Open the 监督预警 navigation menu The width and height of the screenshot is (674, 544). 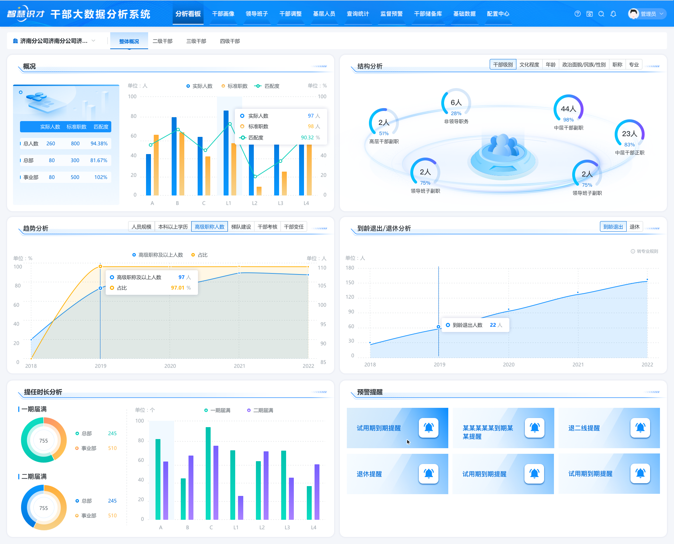coord(391,14)
